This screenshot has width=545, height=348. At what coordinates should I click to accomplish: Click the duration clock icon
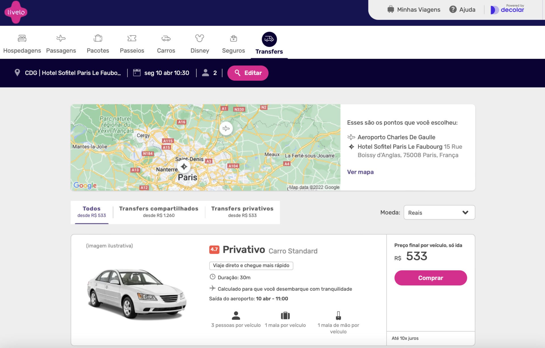coord(212,277)
